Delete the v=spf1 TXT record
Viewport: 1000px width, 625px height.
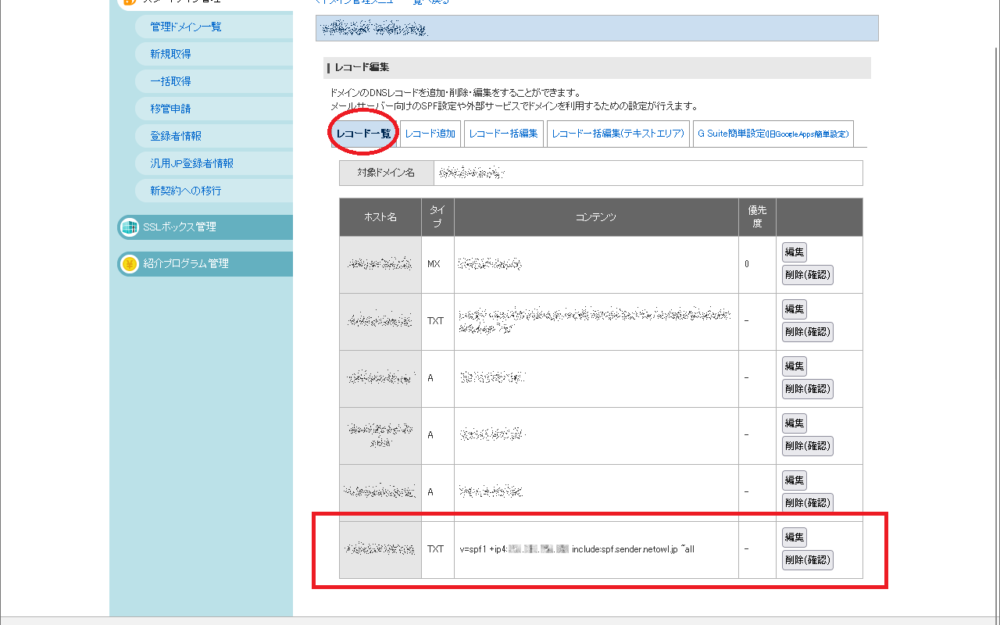coord(807,560)
